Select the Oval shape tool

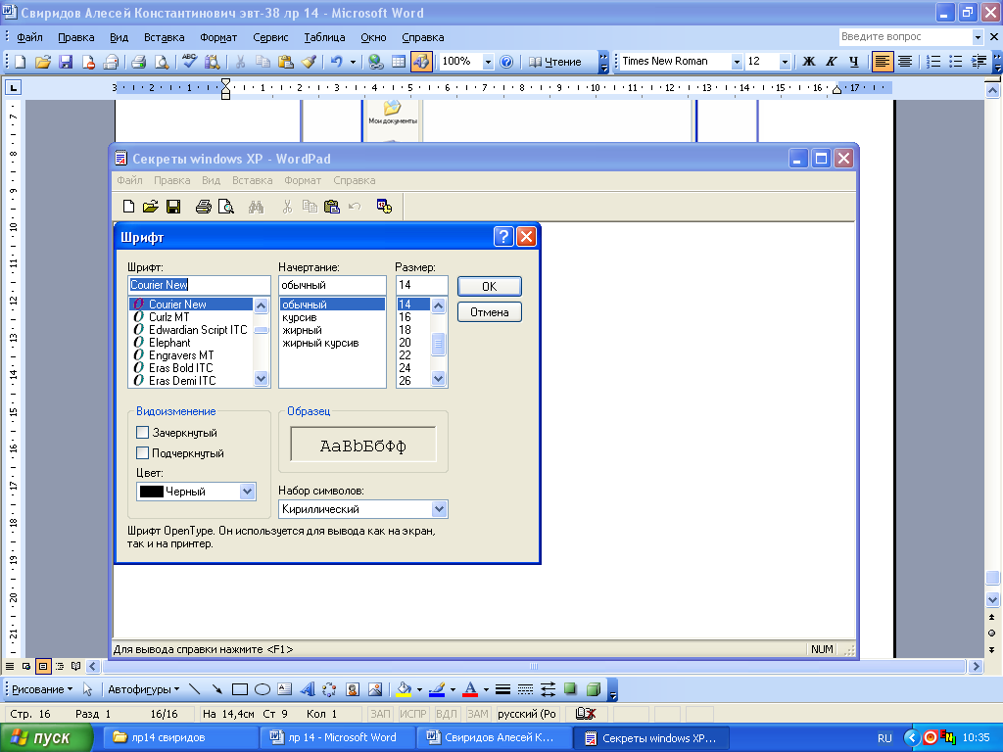(x=263, y=689)
